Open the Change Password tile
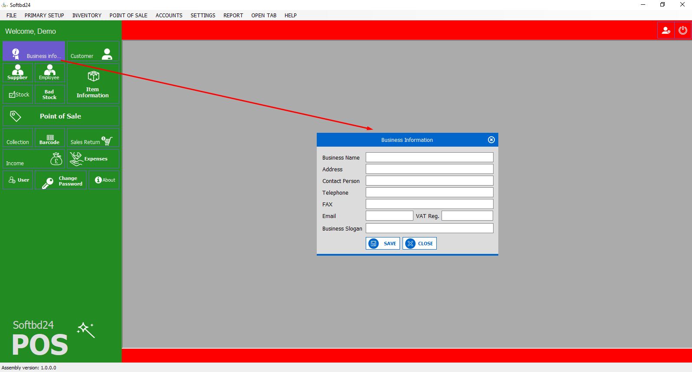This screenshot has width=692, height=372. (61, 180)
